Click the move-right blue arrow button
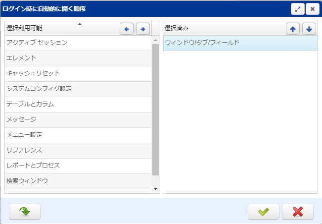The width and height of the screenshot is (322, 224). point(143,29)
